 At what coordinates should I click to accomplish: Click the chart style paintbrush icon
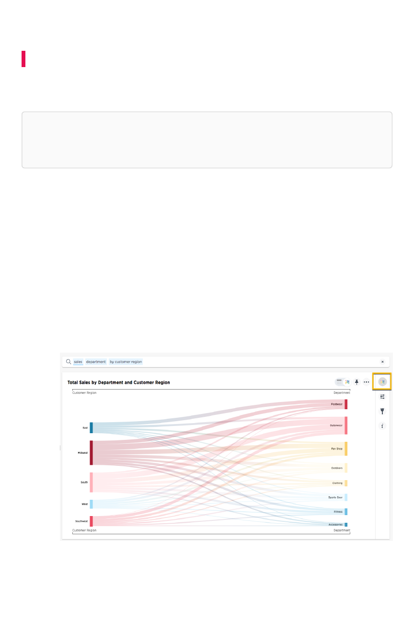tap(382, 411)
